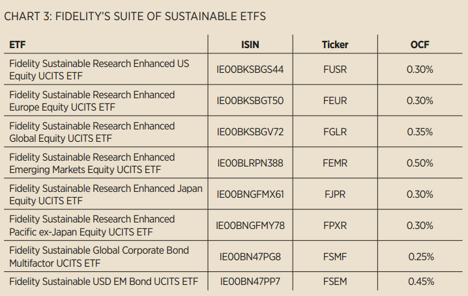Click the Ticker column header
The height and width of the screenshot is (296, 468).
click(335, 45)
